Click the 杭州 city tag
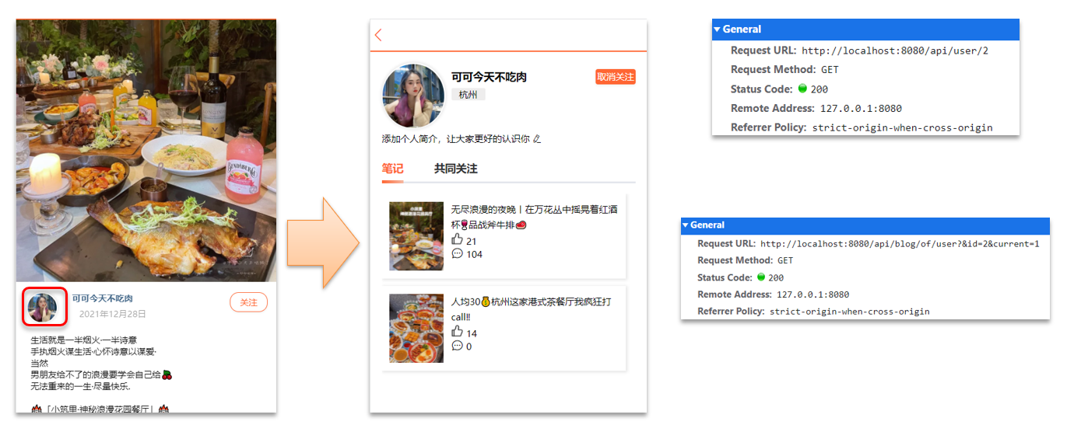Viewport: 1067px width, 425px height. pos(469,95)
